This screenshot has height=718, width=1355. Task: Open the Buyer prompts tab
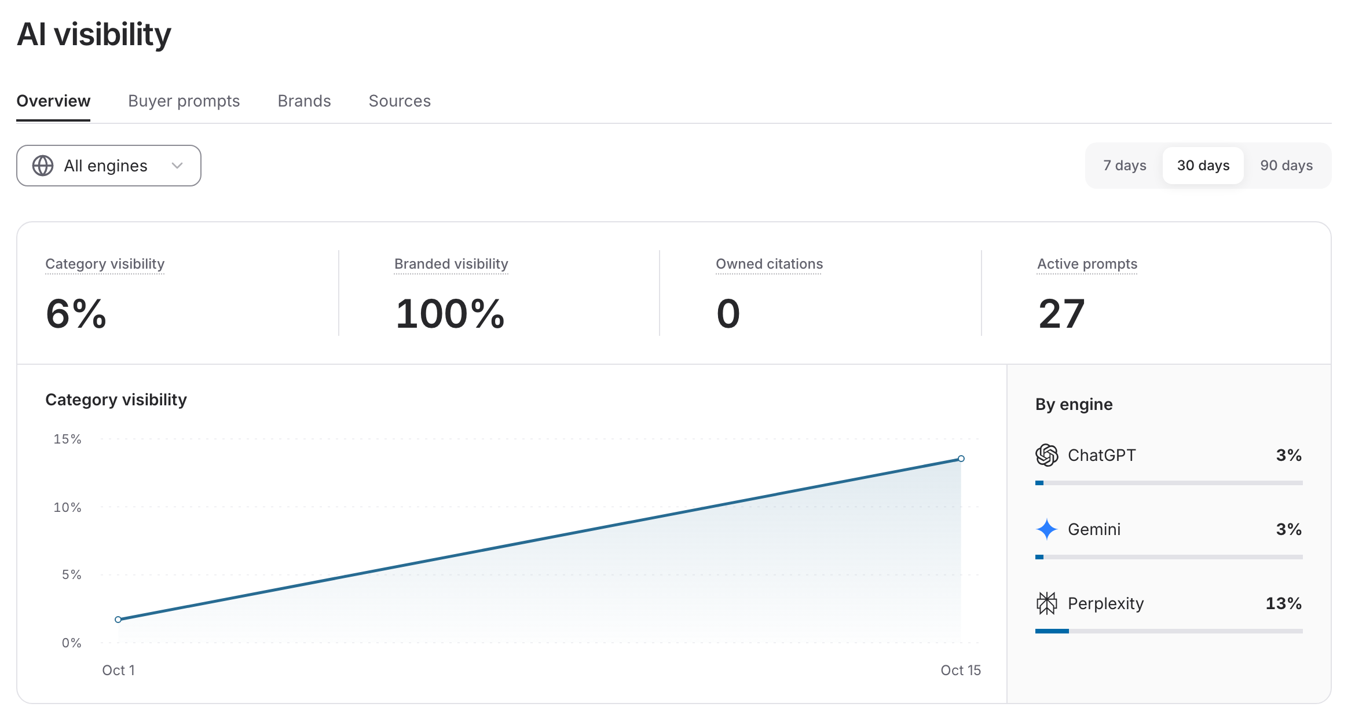coord(184,101)
